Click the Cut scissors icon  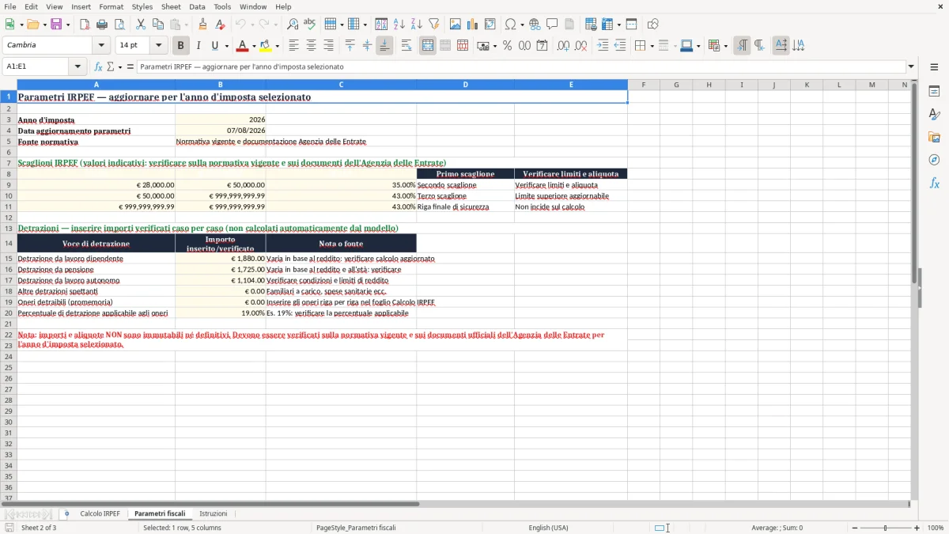(141, 25)
